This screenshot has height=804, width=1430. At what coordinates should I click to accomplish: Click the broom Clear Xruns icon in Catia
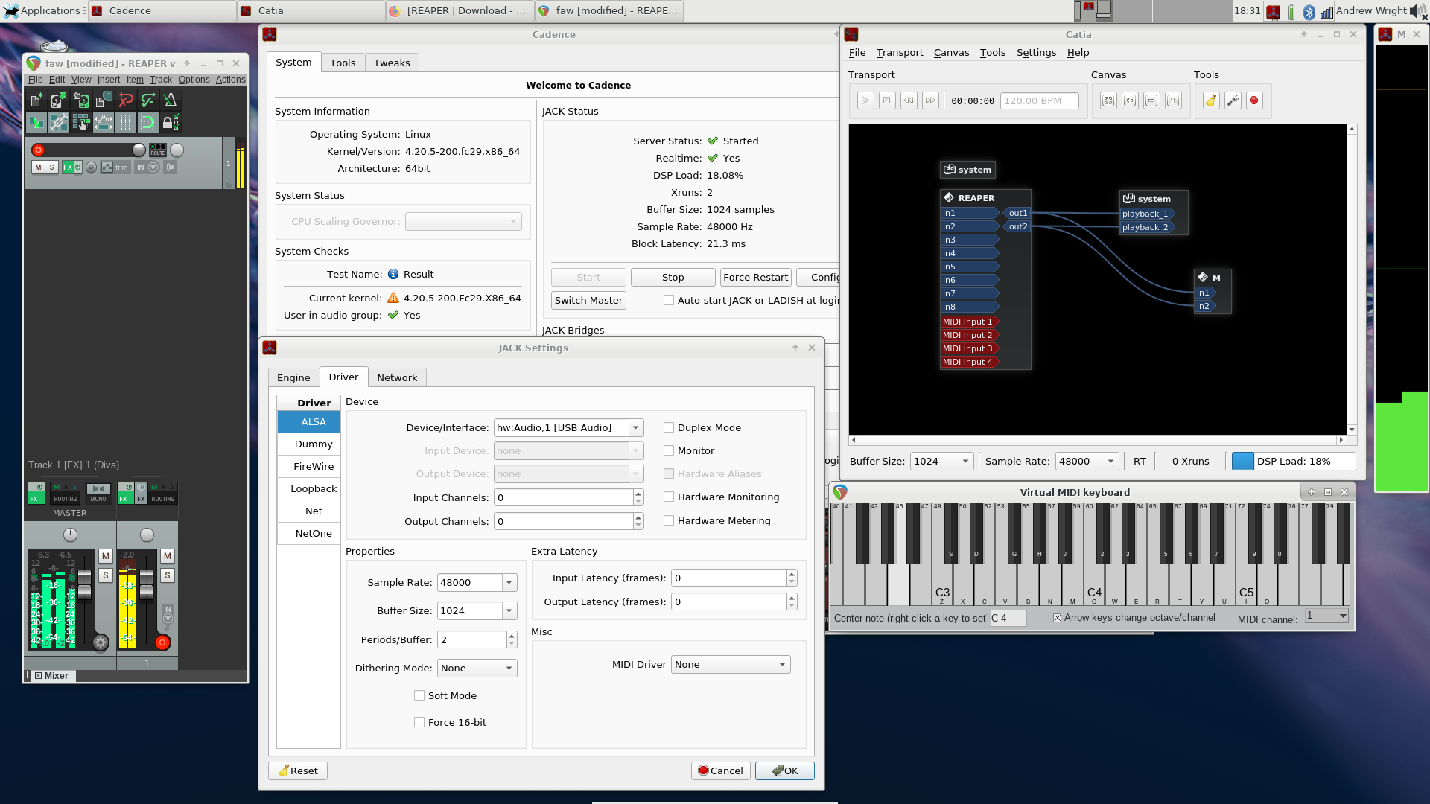click(x=1211, y=100)
